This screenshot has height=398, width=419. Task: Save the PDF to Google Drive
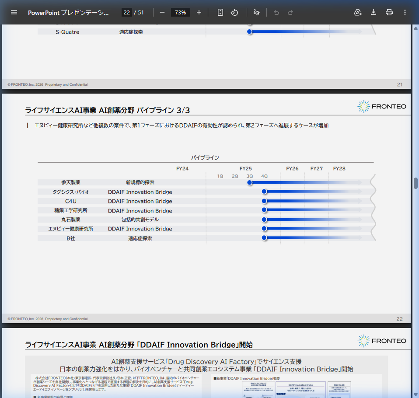click(x=358, y=12)
